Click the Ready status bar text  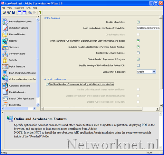(x=4, y=152)
